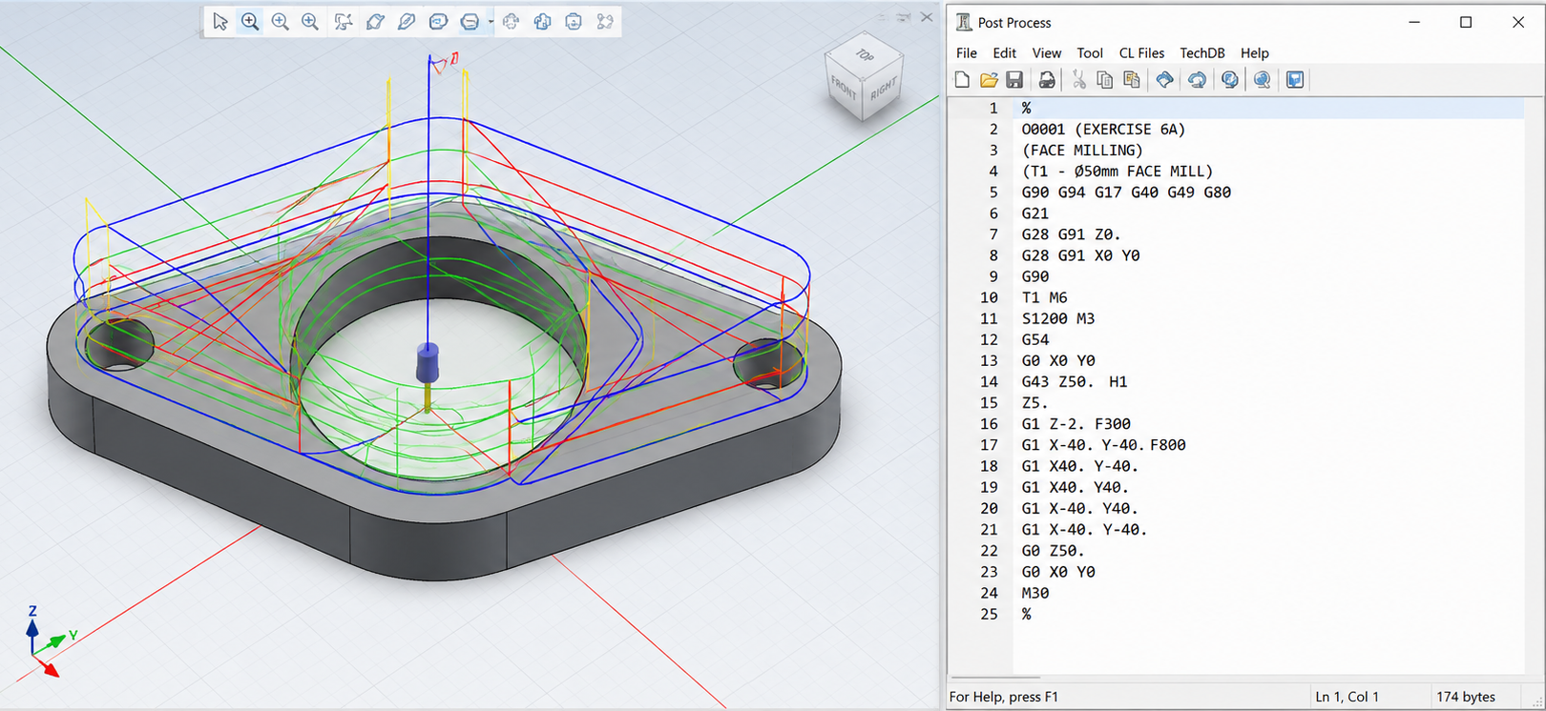
Task: Click the 'G43 Z50. H1' line
Action: pyautogui.click(x=1074, y=382)
